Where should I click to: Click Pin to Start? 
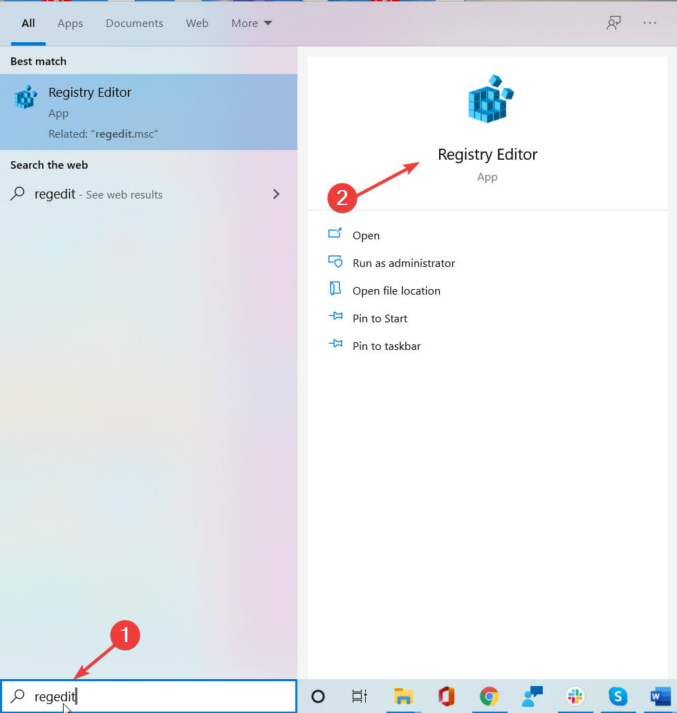coord(380,319)
